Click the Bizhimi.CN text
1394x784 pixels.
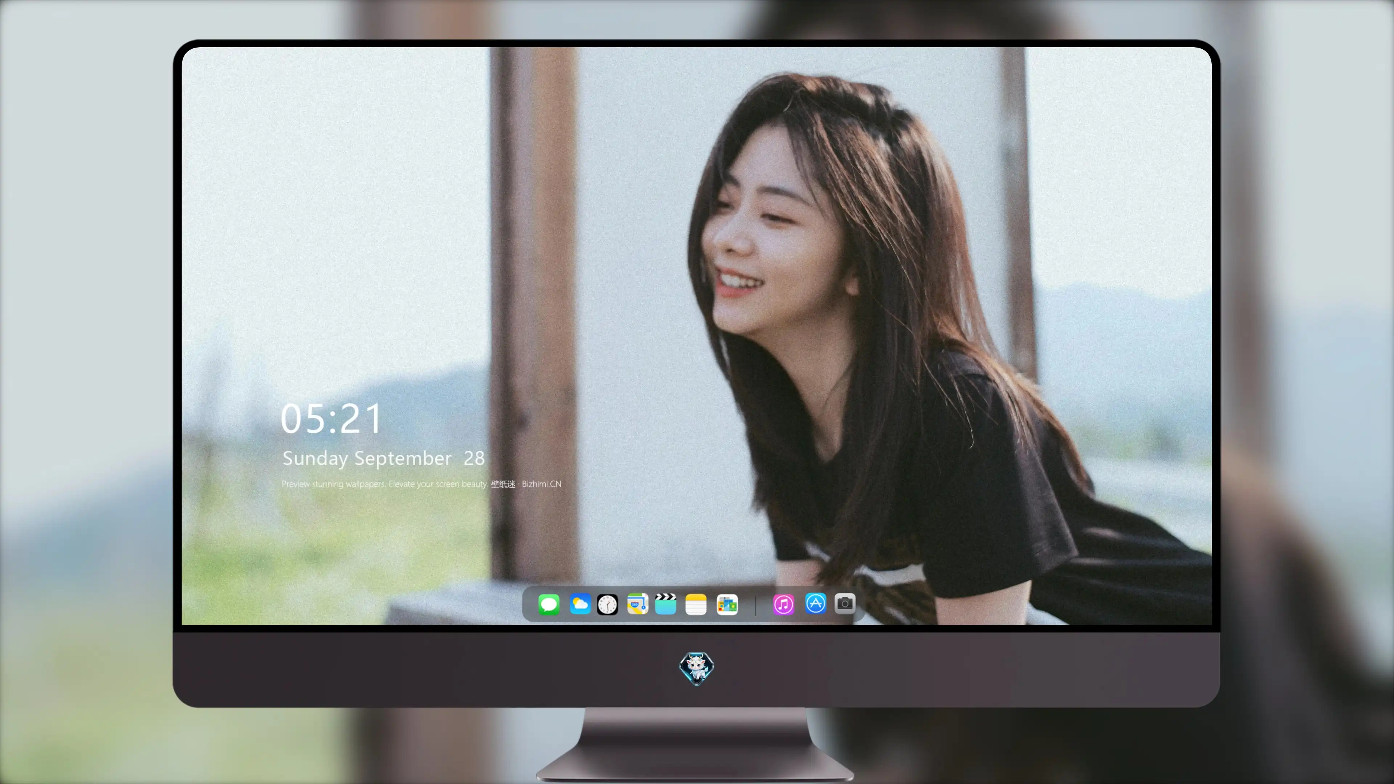pyautogui.click(x=542, y=484)
